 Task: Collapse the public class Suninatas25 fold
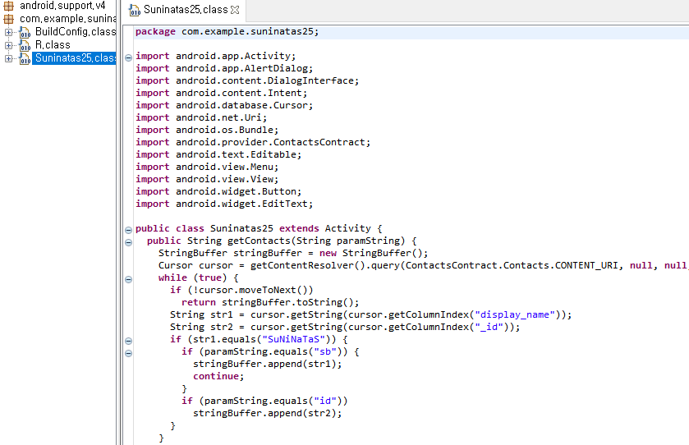[x=128, y=230]
